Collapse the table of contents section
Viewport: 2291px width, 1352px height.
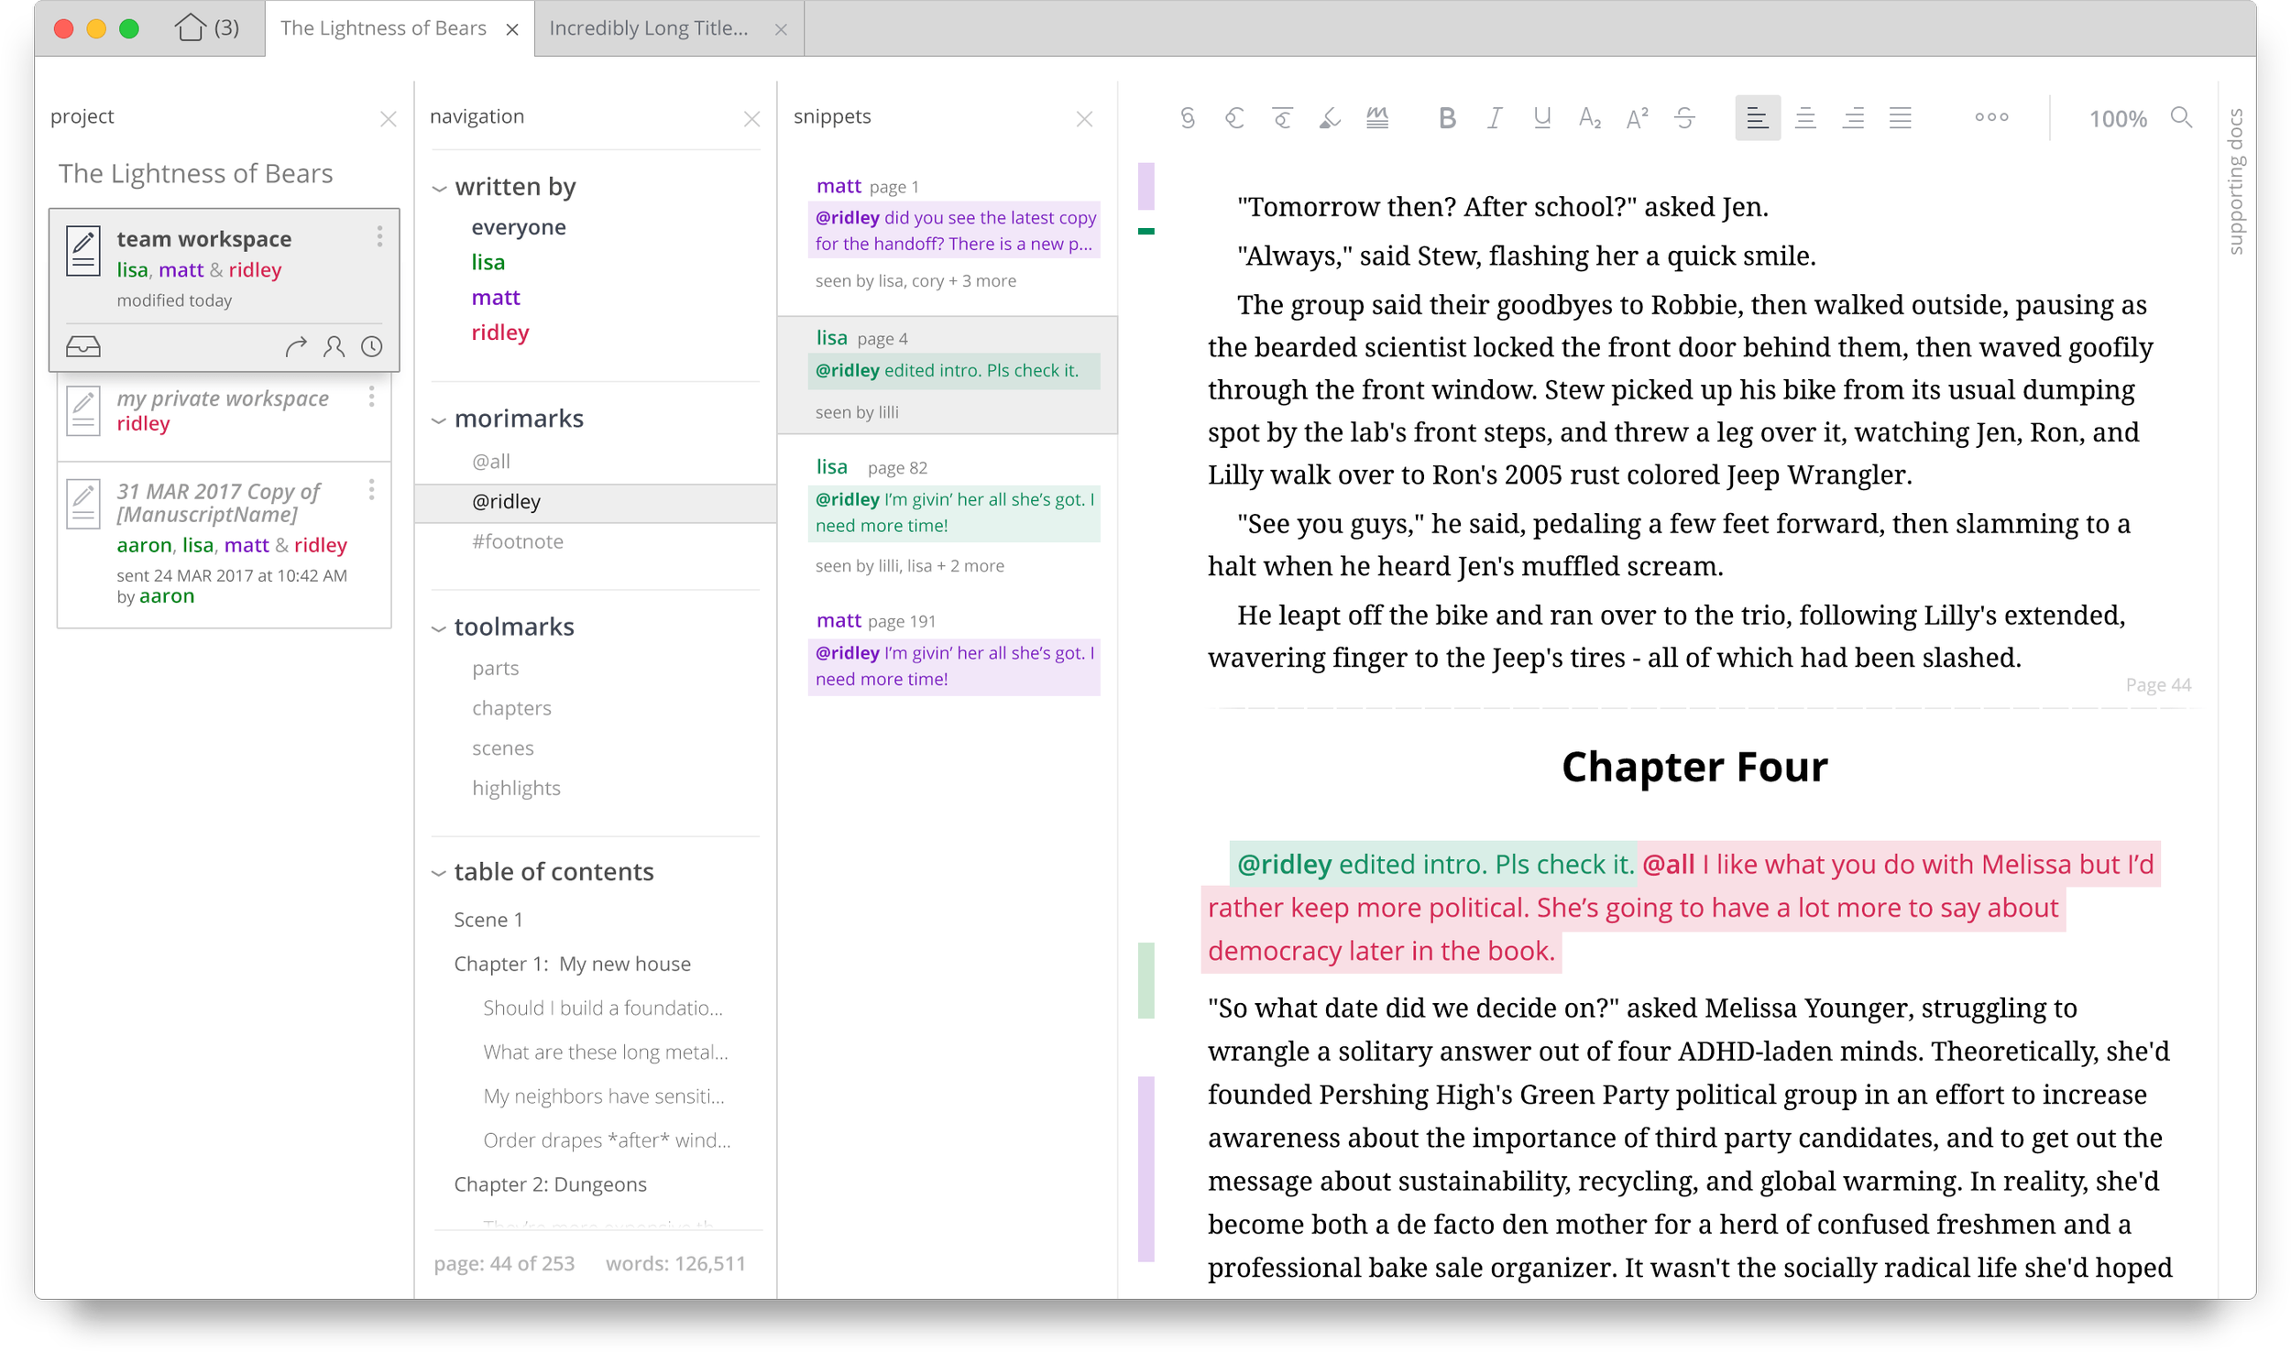440,873
